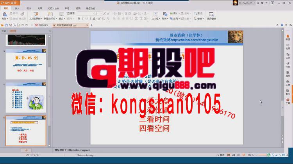Click the Redo arrow in quick access bar

click(x=27, y=25)
